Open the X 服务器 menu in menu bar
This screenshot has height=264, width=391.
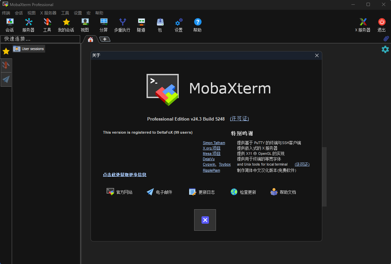tap(48, 13)
